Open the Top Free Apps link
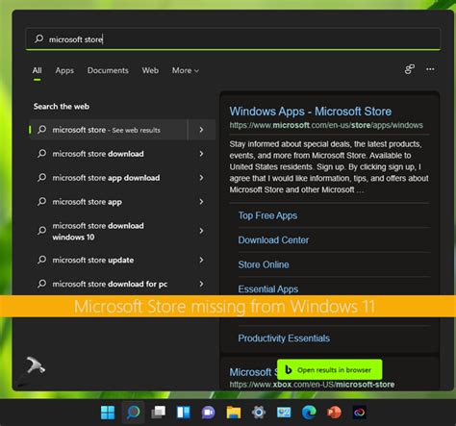The height and width of the screenshot is (426, 456). (267, 215)
